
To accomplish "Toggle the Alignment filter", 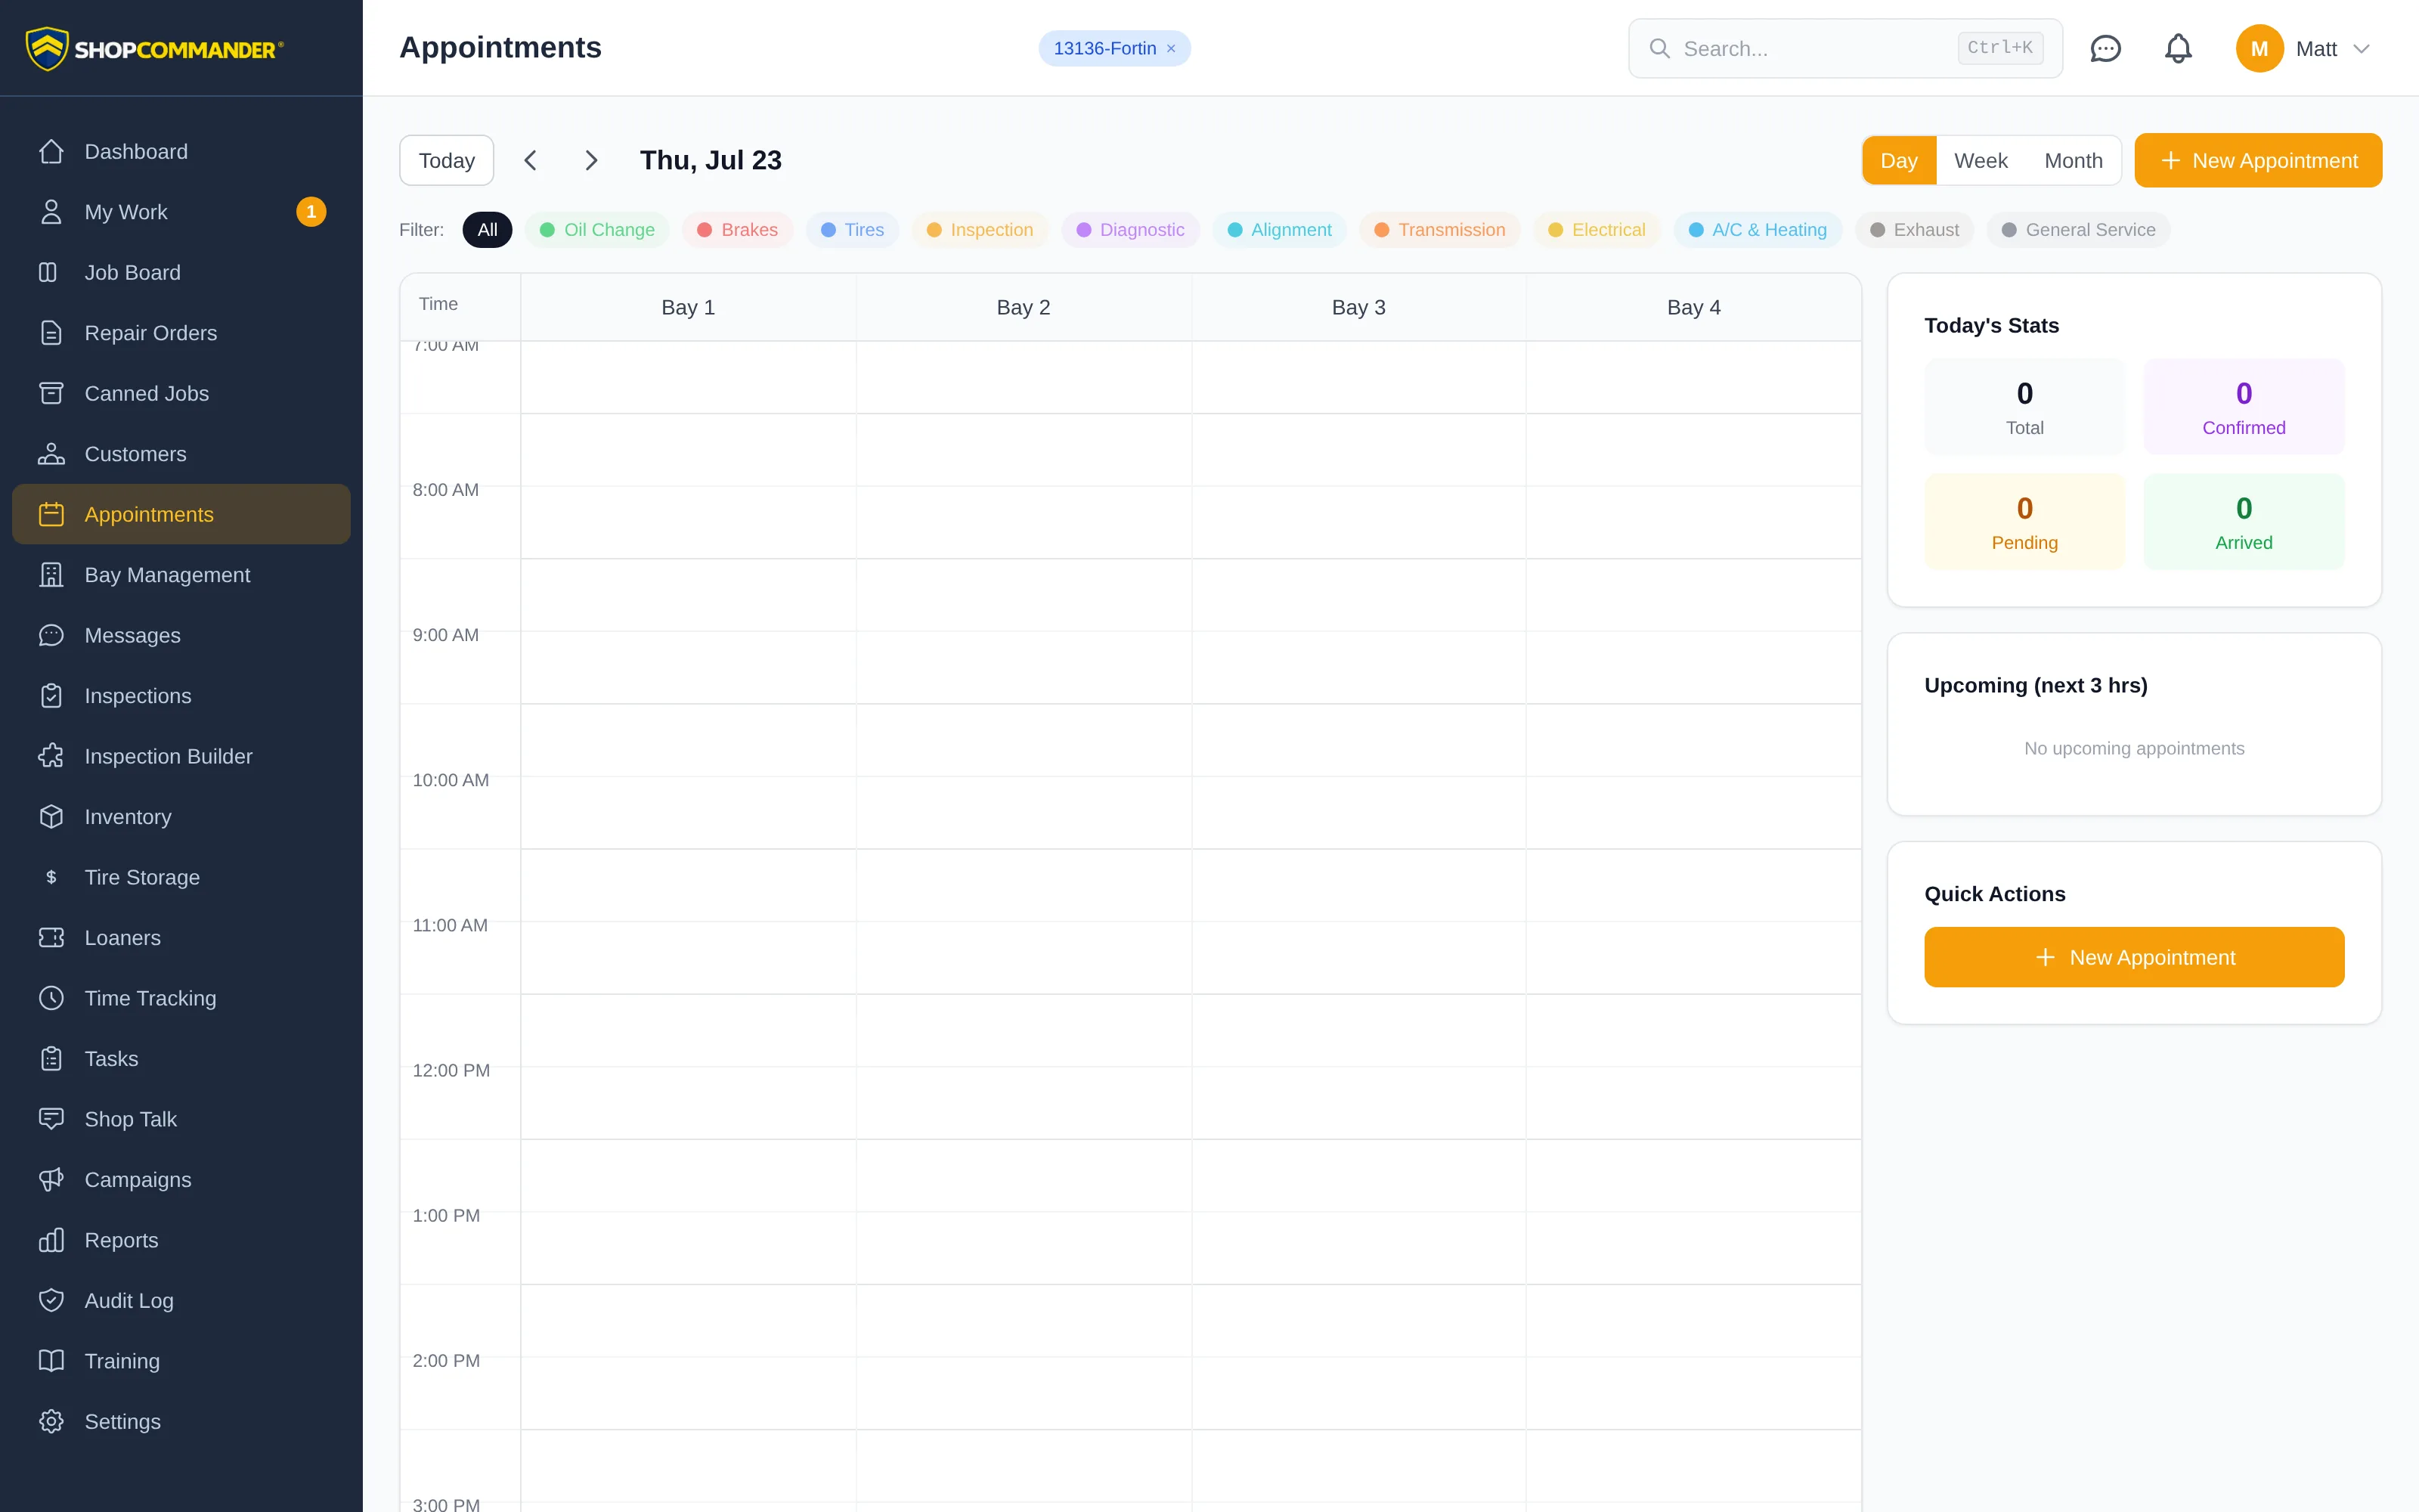I will point(1278,230).
